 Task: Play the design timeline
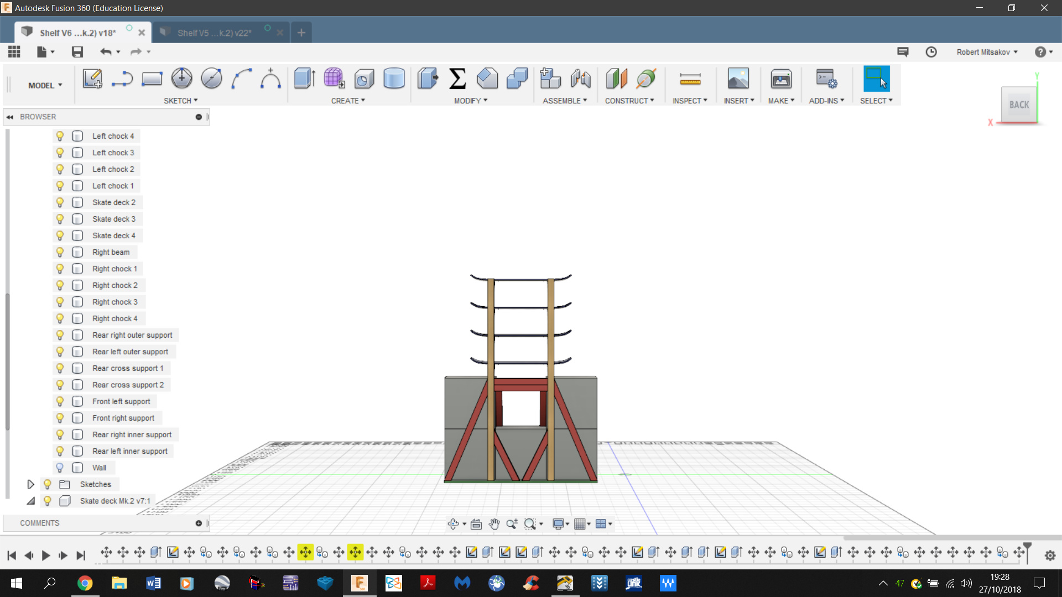pos(46,556)
